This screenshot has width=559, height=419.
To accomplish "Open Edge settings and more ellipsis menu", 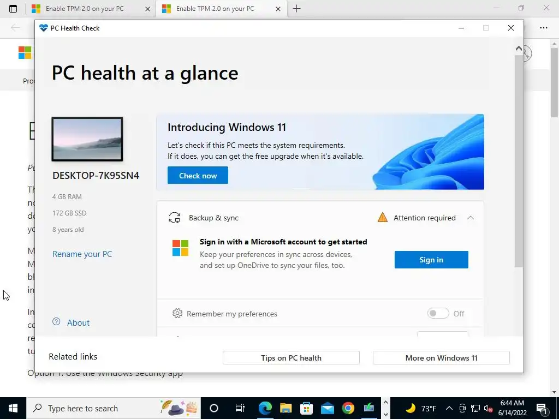I will point(543,28).
